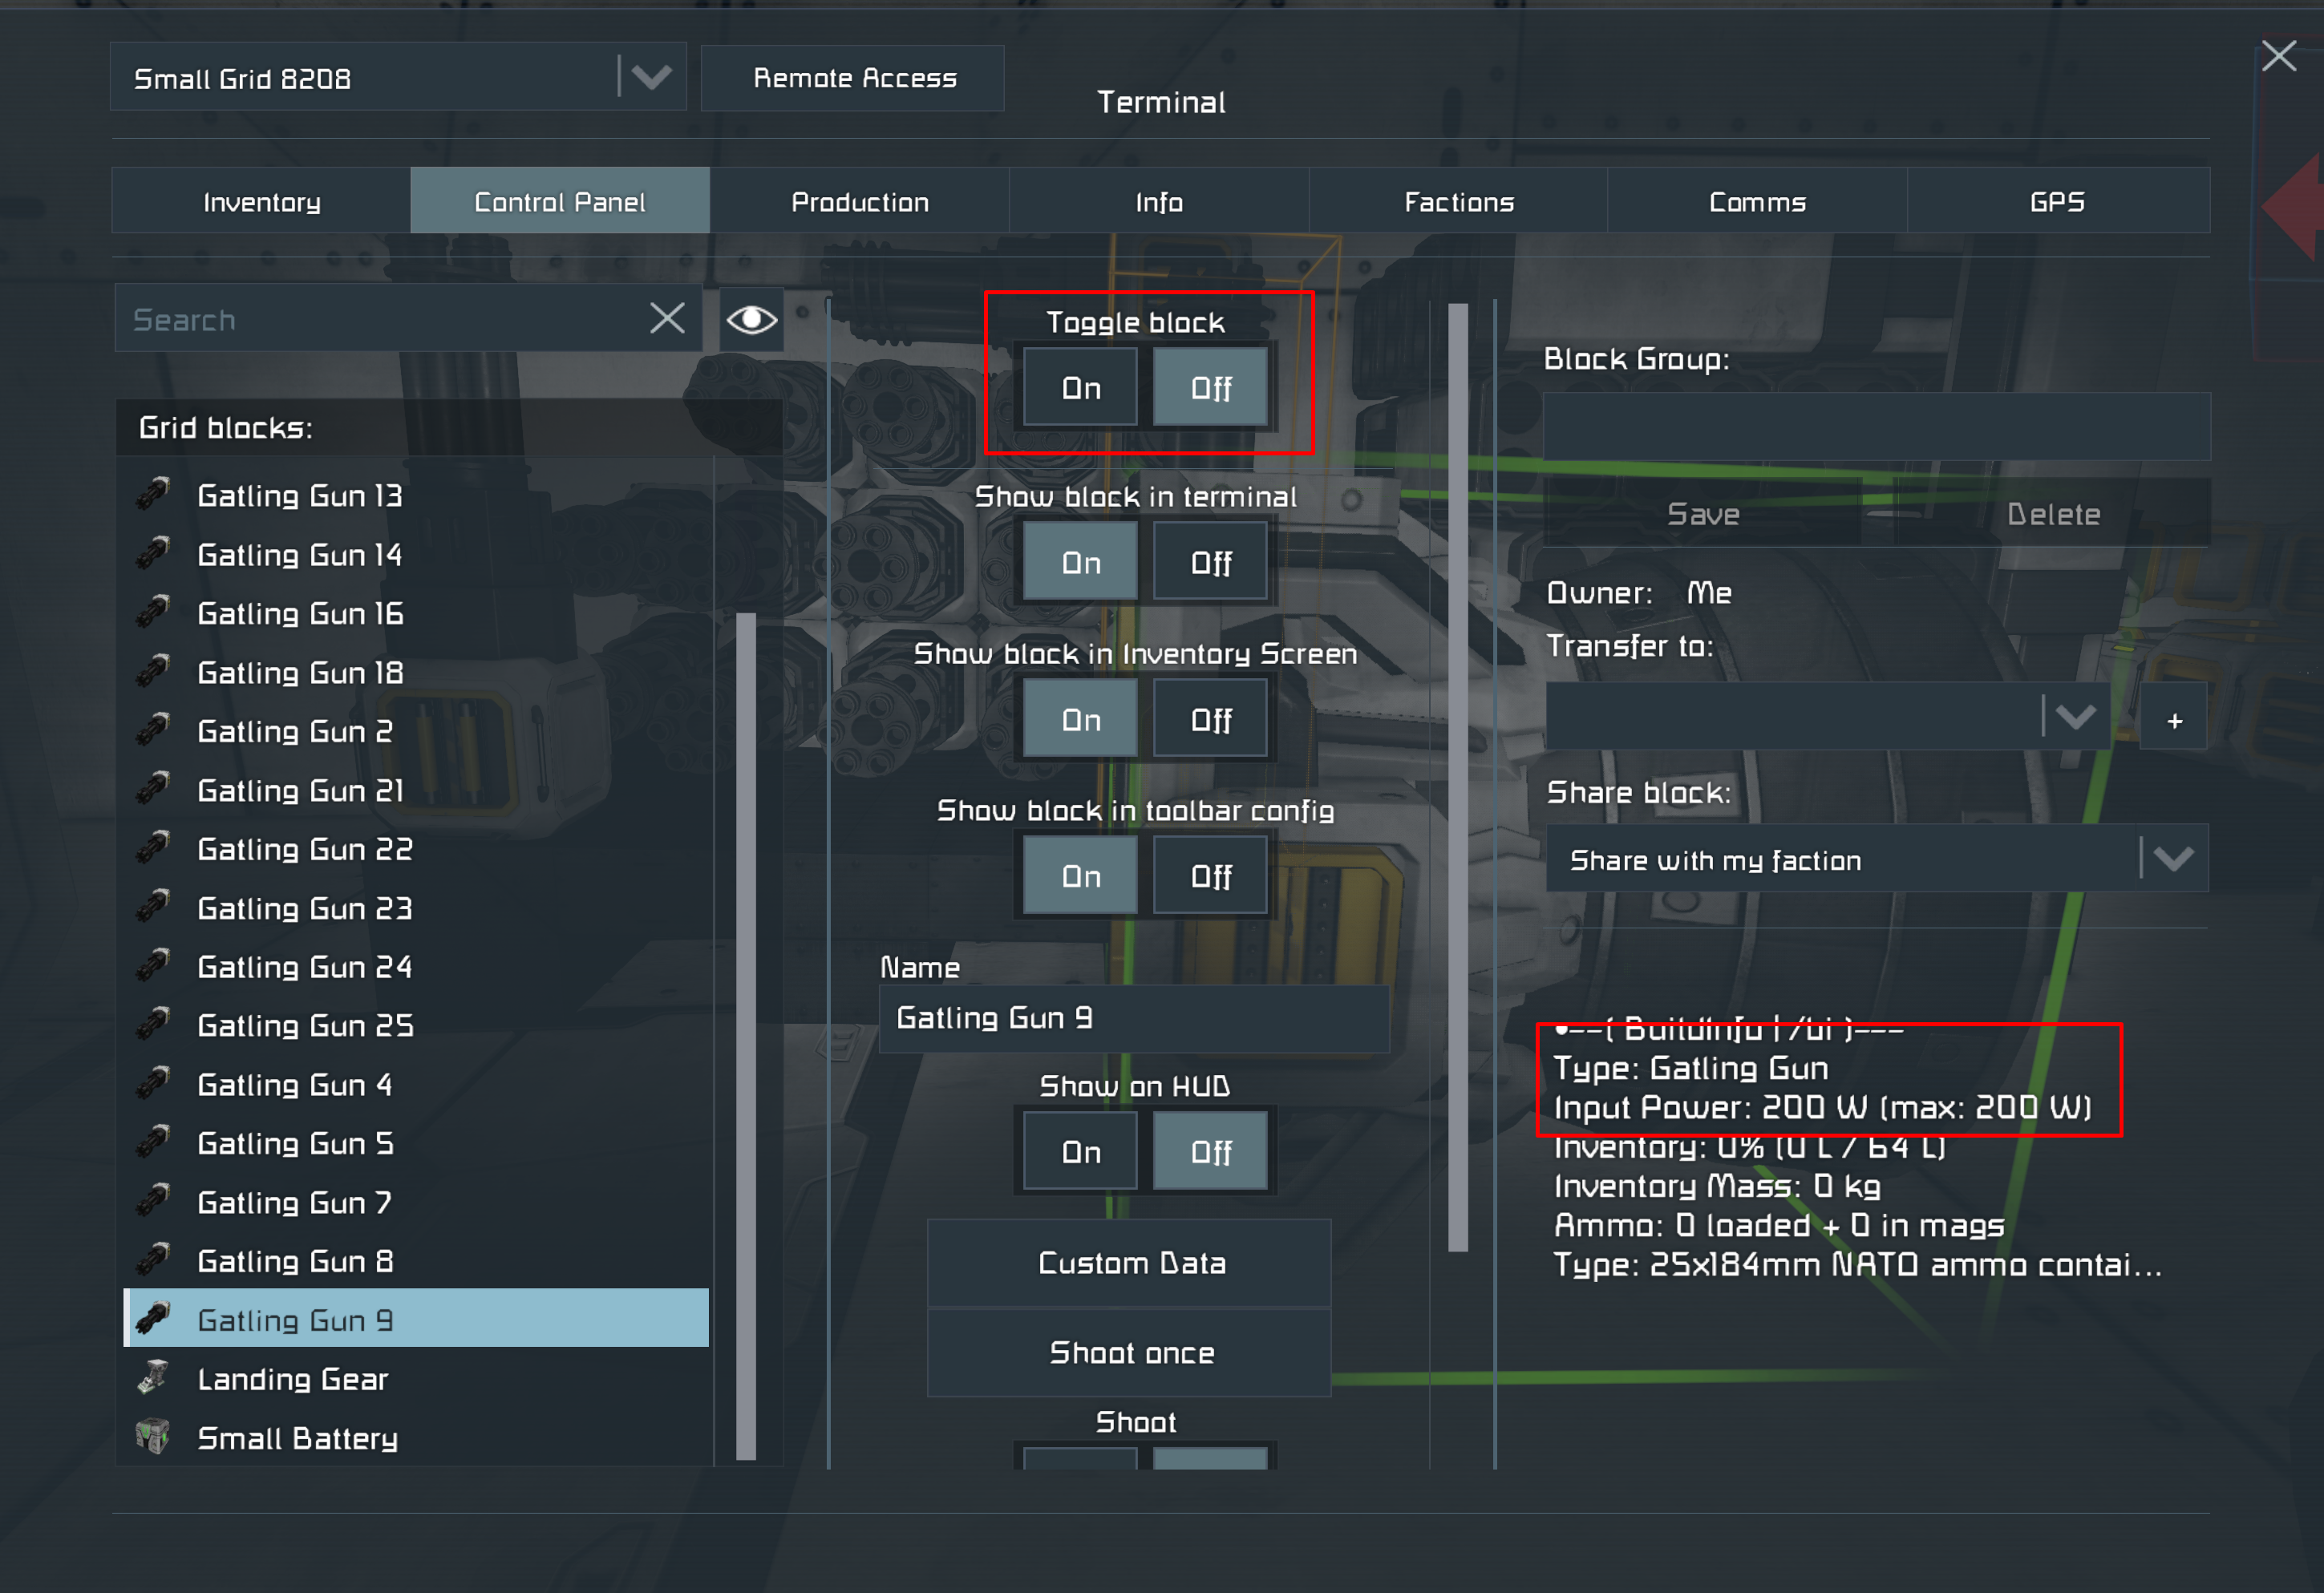Screen dimensions: 2324x1593
Task: Turn Show on HUD On
Action: [1080, 1152]
